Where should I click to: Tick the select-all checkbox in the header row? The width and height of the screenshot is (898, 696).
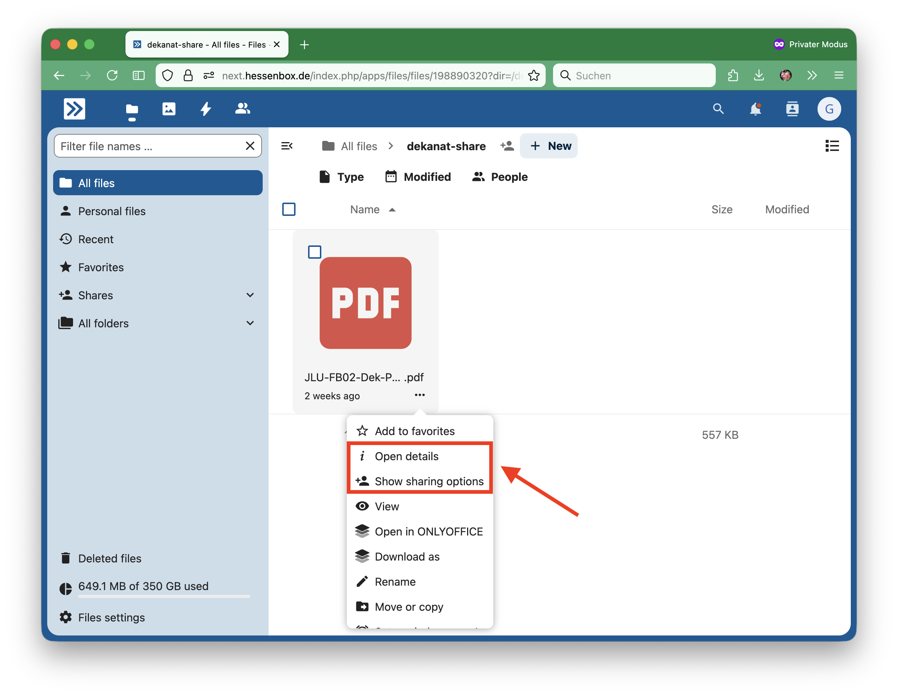pos(289,209)
